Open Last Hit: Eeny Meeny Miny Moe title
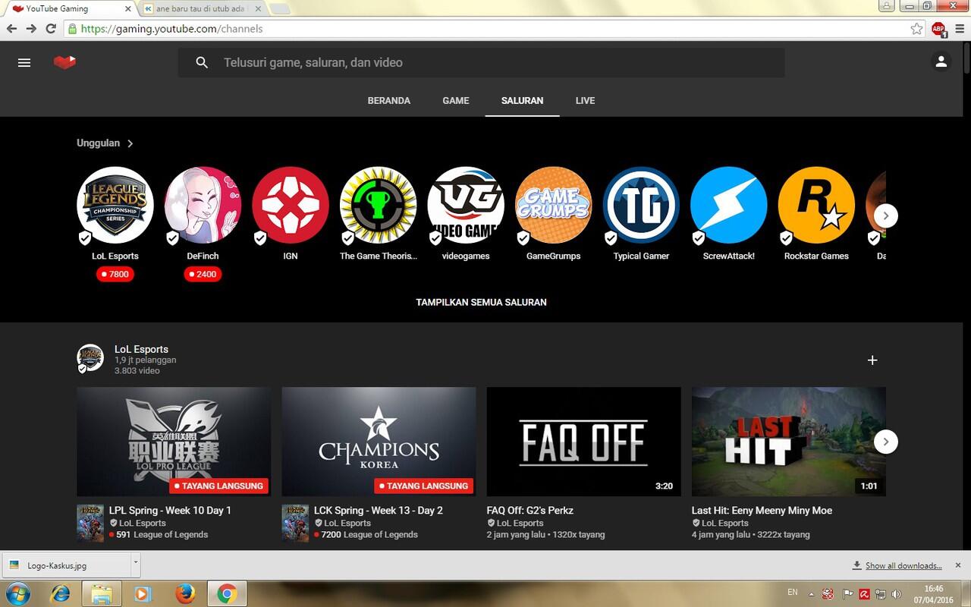971x607 pixels. pos(762,511)
